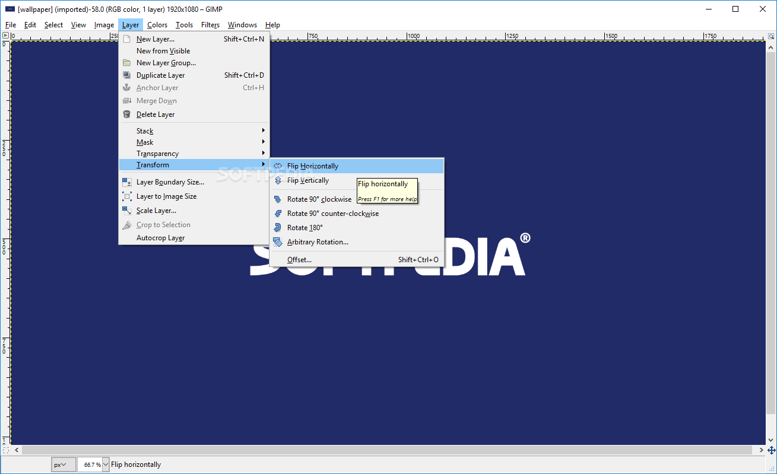Click the Layer to Image Size icon
Viewport: 777px width, 474px height.
click(x=127, y=196)
